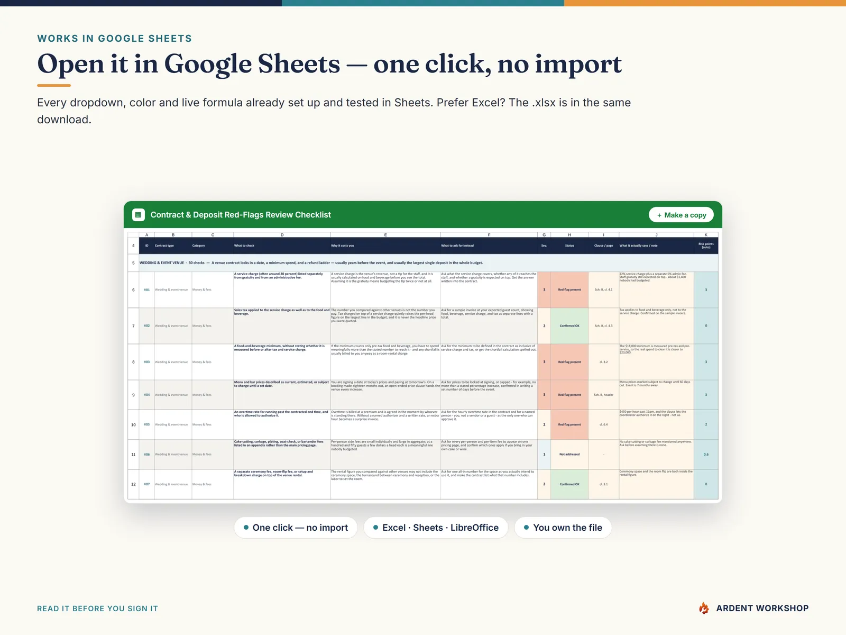Viewport: 846px width, 635px height.
Task: Click ID cell V06
Action: (x=146, y=455)
